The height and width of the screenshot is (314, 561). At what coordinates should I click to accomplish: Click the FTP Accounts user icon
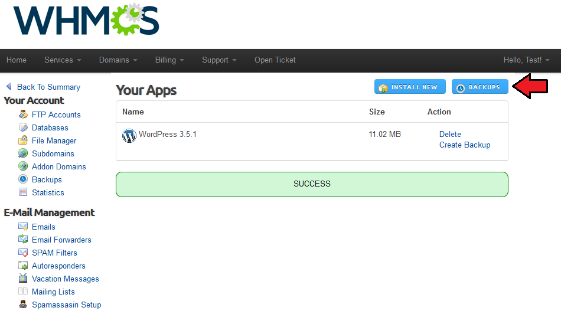tap(23, 115)
